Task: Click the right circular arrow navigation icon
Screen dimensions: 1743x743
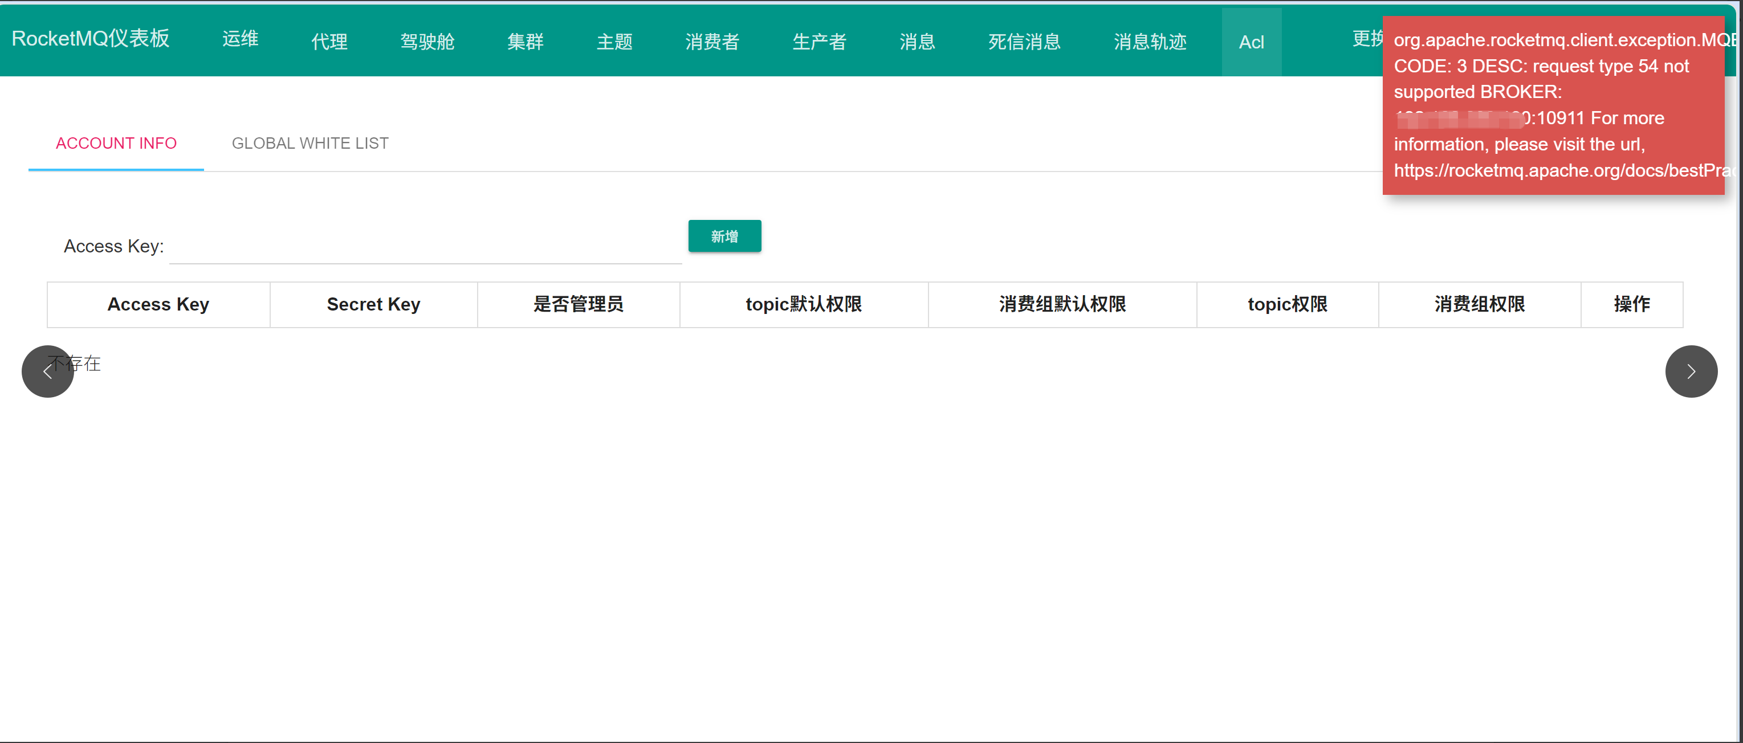Action: click(x=1691, y=371)
